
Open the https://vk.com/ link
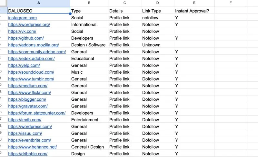22,31
